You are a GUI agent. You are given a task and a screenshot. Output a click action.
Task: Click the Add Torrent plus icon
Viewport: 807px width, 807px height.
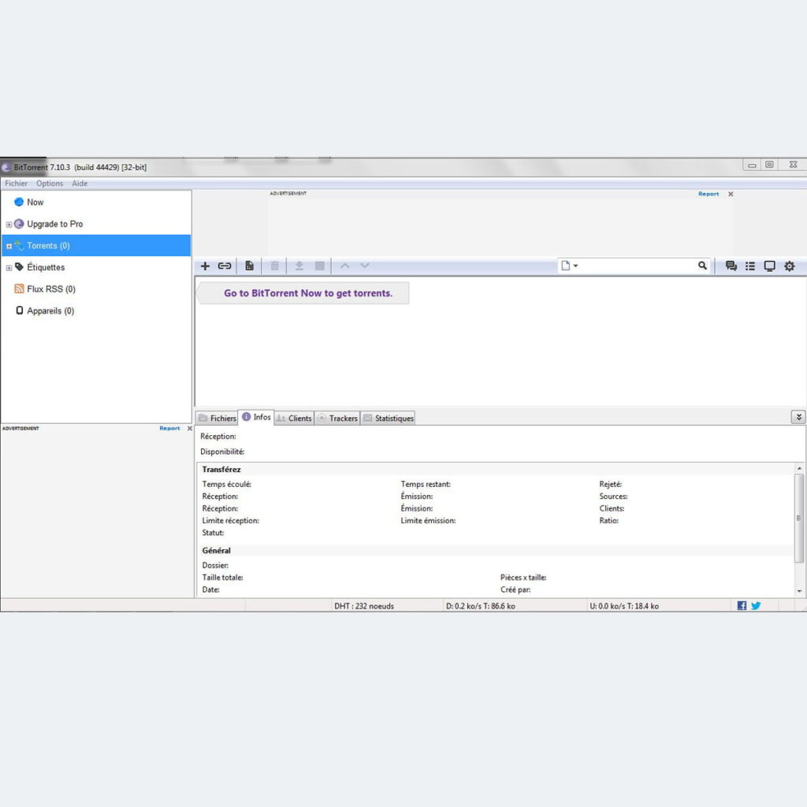(205, 266)
